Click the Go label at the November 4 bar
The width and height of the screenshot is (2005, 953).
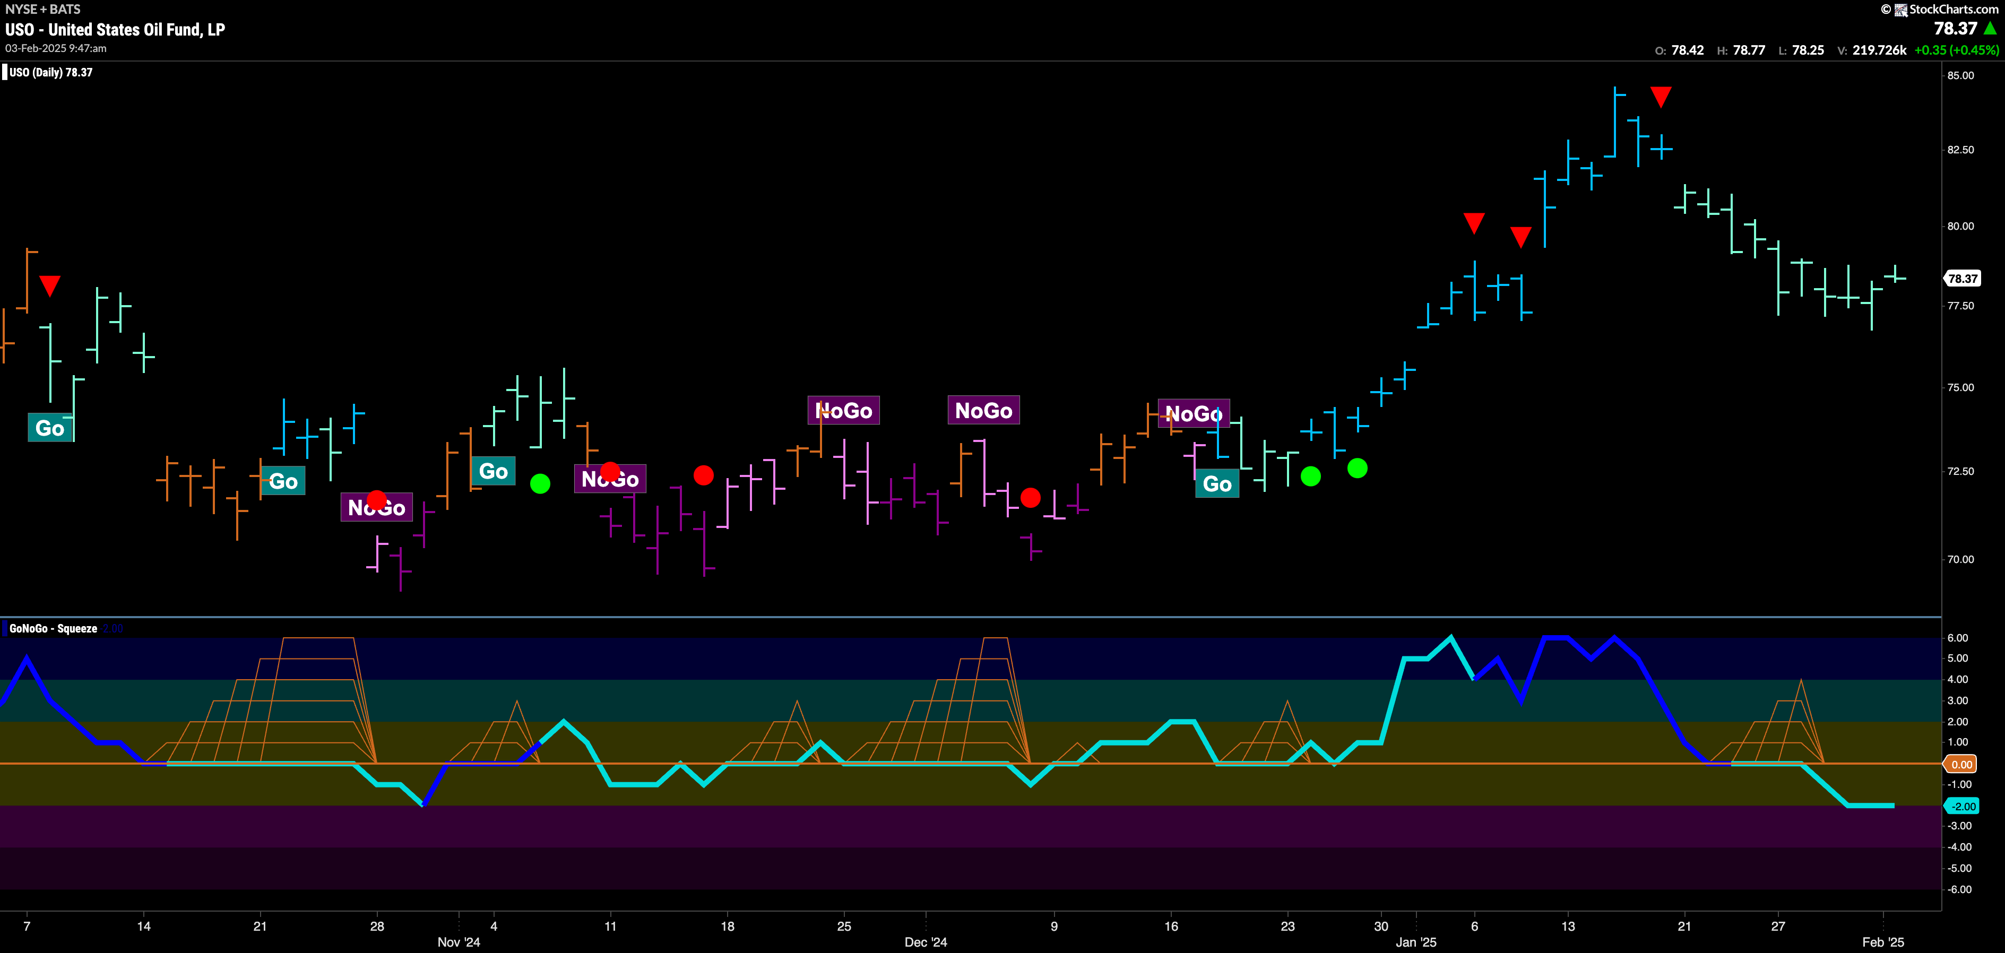click(494, 471)
